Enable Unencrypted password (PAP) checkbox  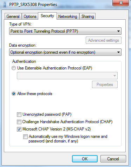(x=19, y=114)
